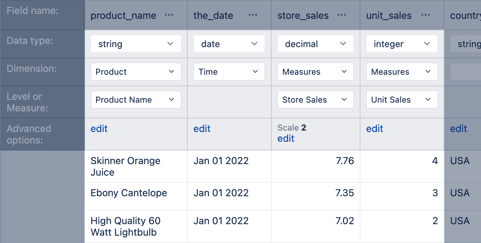Open the product_name column options menu
Image resolution: width=481 pixels, height=243 pixels.
[x=169, y=15]
